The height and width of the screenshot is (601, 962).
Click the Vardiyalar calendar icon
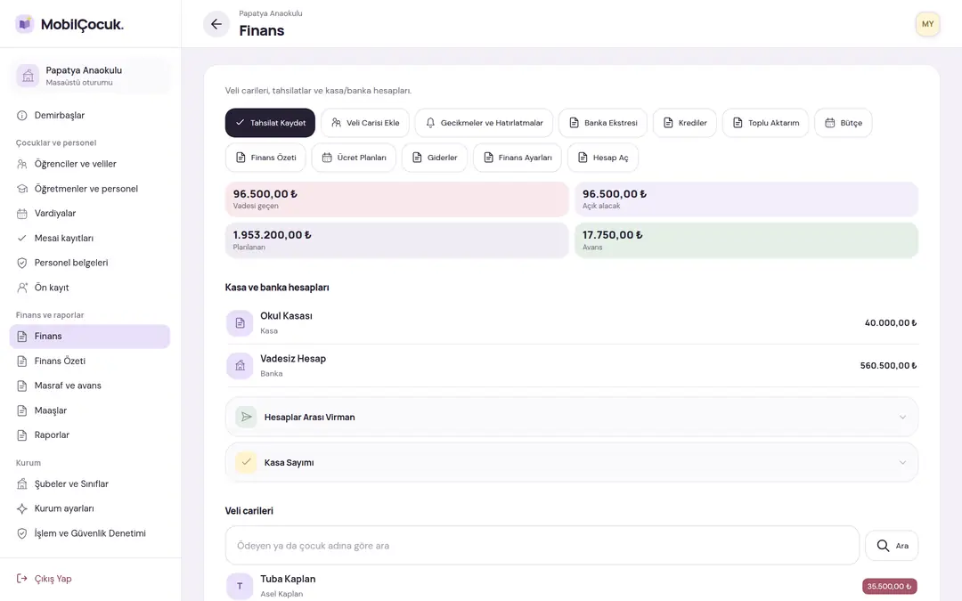pyautogui.click(x=22, y=214)
